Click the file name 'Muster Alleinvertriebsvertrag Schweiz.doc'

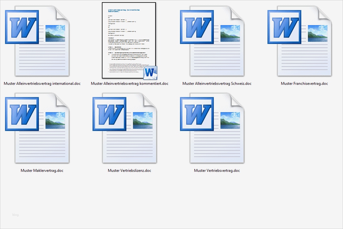click(217, 84)
